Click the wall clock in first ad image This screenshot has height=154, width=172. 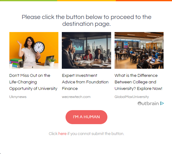tap(39, 47)
